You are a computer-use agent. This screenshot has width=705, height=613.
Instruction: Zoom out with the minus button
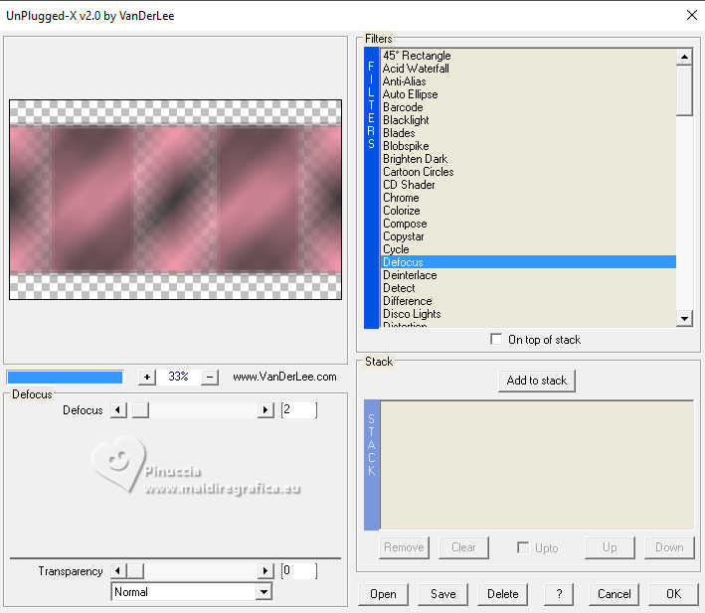(x=210, y=378)
